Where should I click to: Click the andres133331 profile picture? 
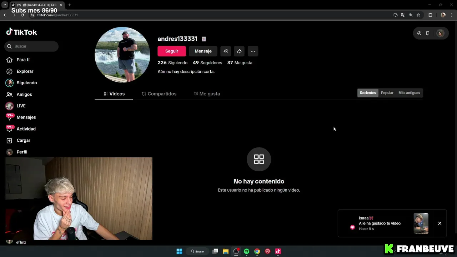pyautogui.click(x=122, y=55)
